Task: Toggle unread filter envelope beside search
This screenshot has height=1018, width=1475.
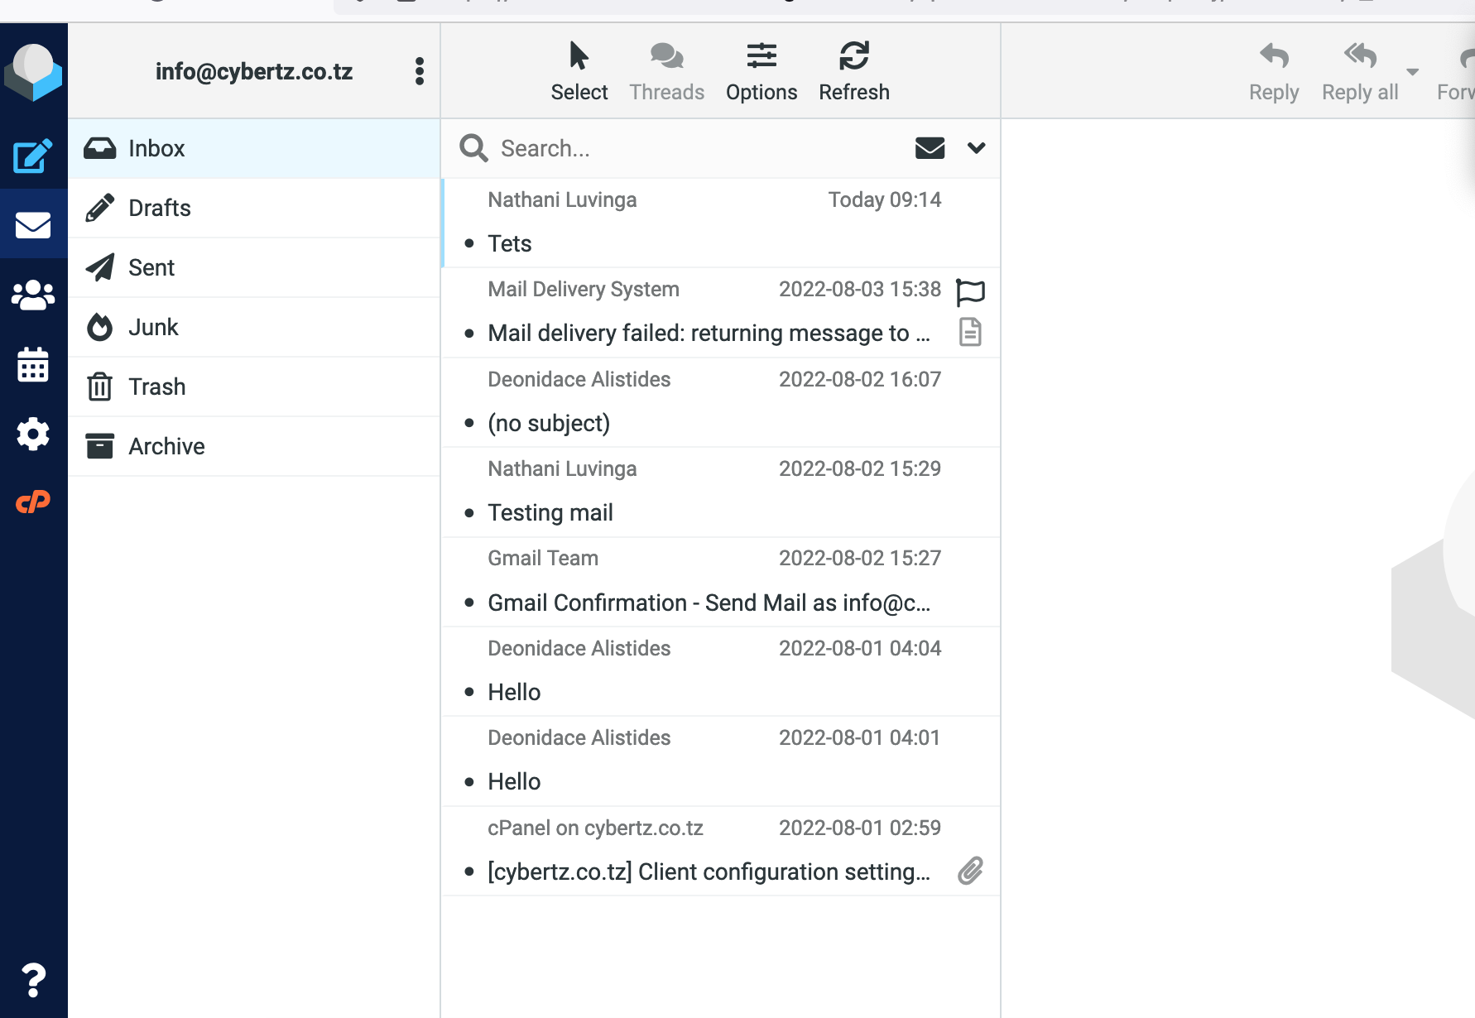Action: coord(930,148)
